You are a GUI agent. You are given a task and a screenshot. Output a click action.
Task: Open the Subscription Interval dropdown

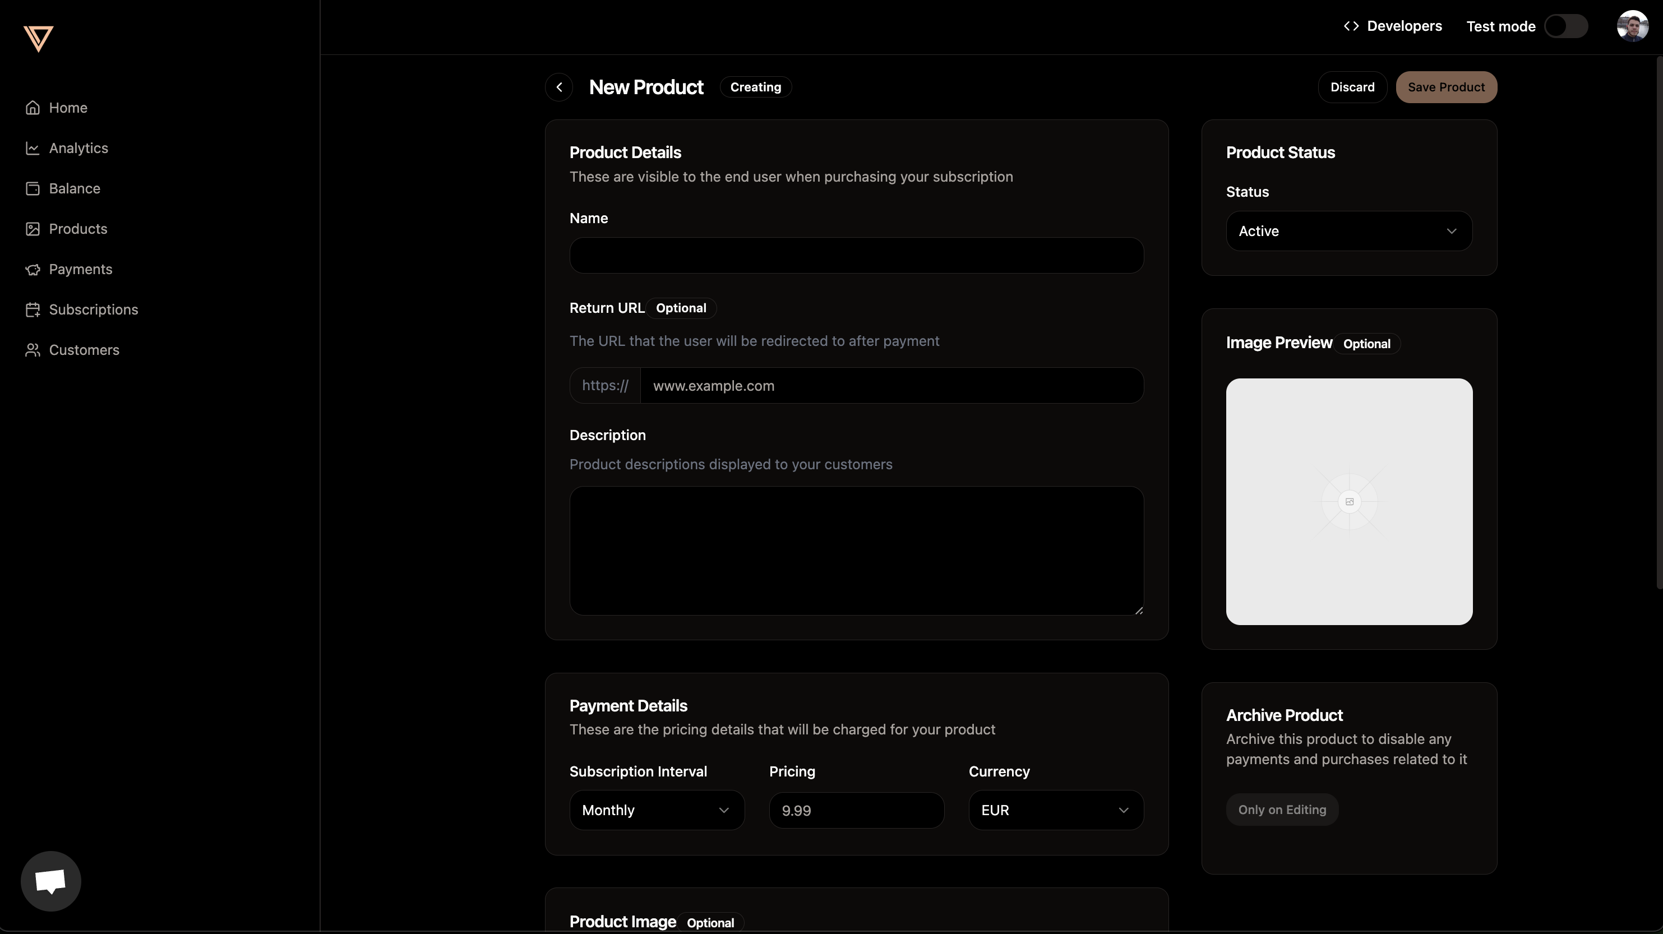[x=657, y=810]
